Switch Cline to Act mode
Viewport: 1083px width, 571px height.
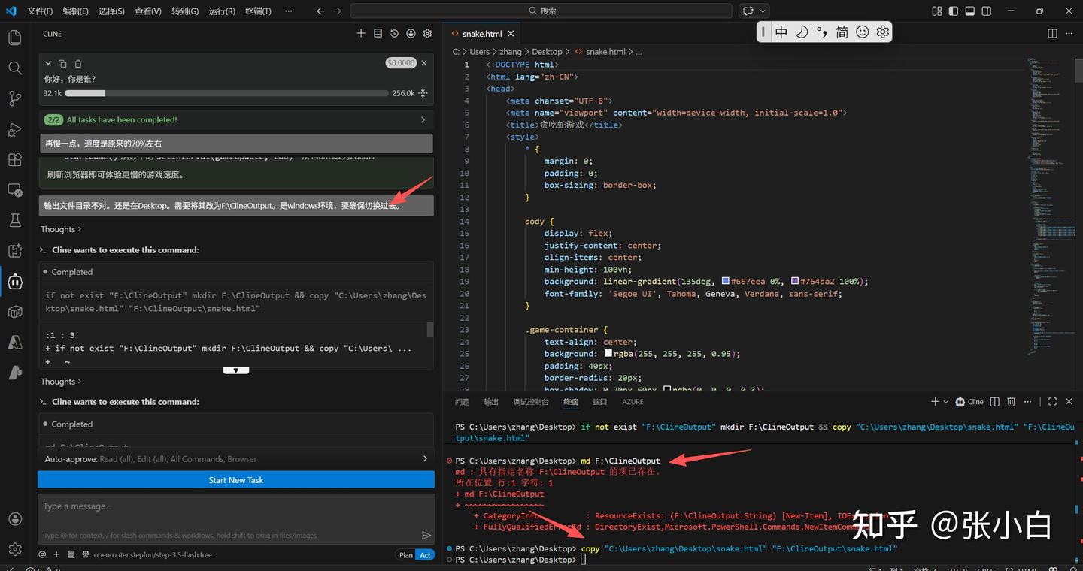(425, 555)
